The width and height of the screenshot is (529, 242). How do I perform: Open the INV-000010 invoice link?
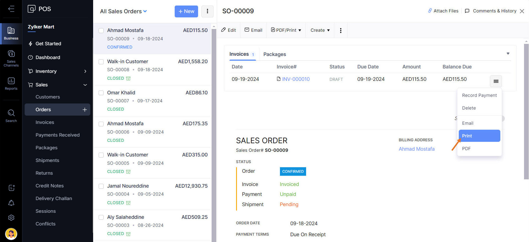pos(296,79)
